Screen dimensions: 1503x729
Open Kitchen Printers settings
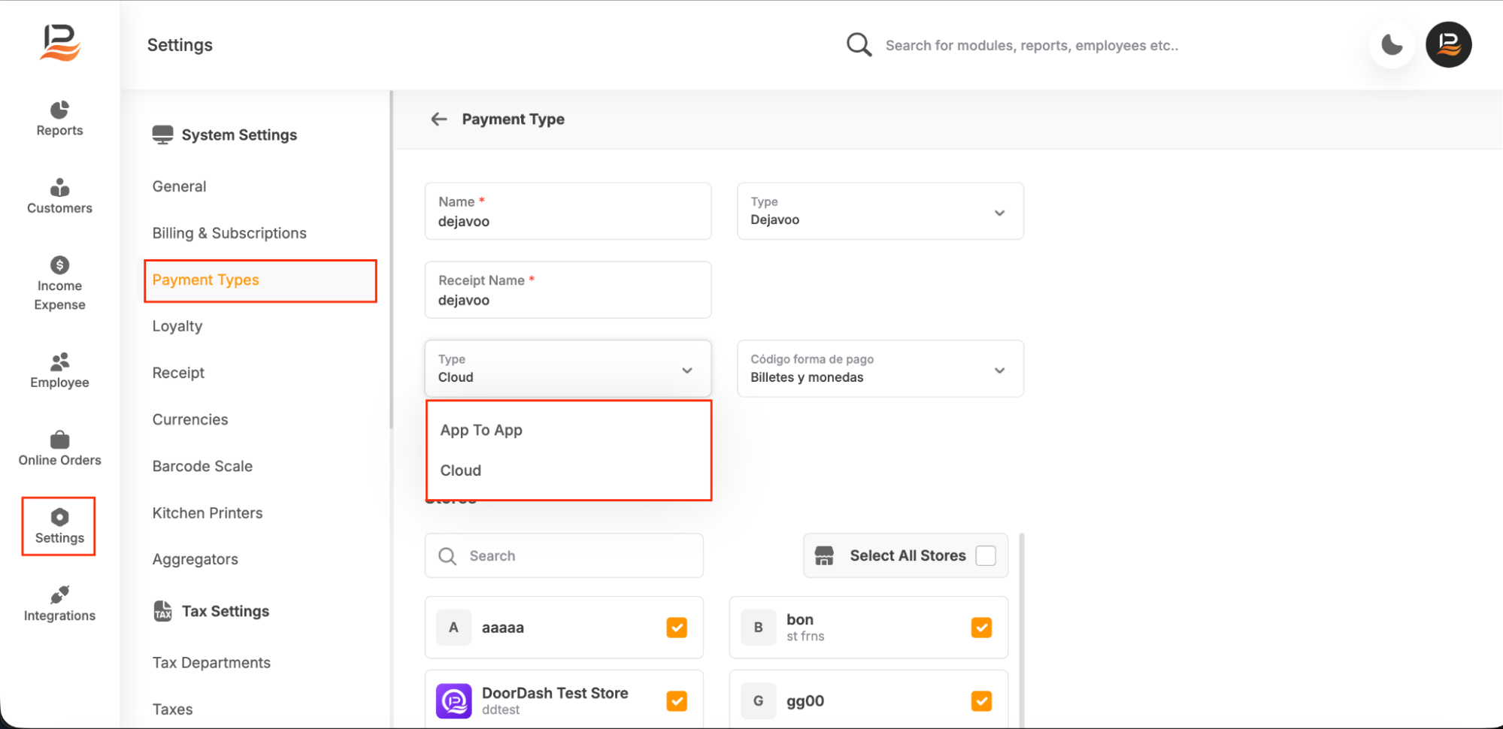click(x=208, y=513)
